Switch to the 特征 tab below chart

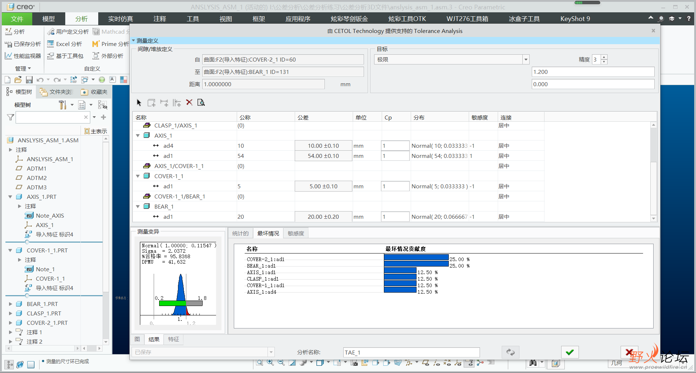pyautogui.click(x=174, y=339)
